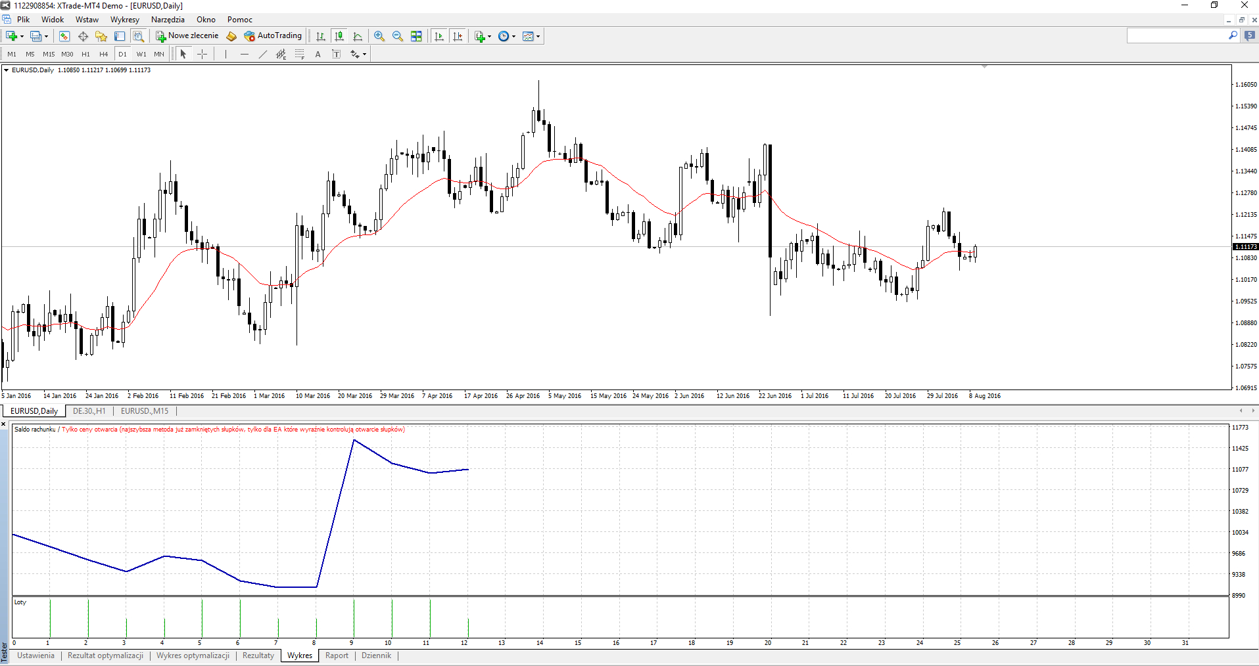Click the search input field

click(x=1177, y=36)
